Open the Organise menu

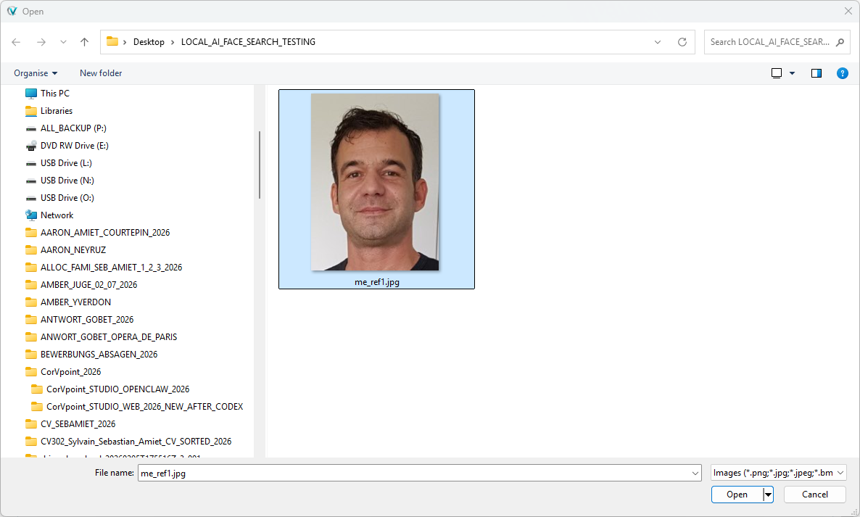(x=36, y=73)
